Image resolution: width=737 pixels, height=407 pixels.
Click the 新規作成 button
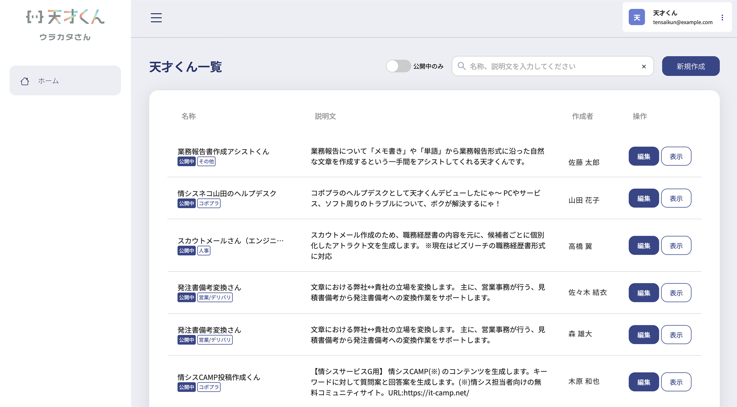(691, 66)
